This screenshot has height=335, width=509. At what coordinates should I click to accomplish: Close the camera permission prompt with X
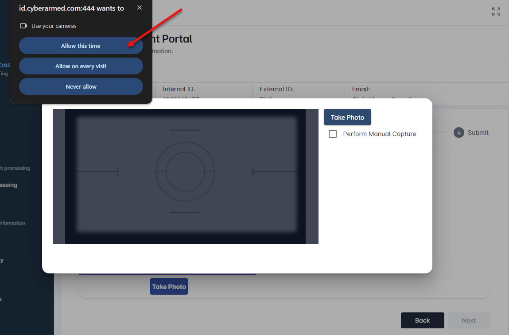coord(140,8)
